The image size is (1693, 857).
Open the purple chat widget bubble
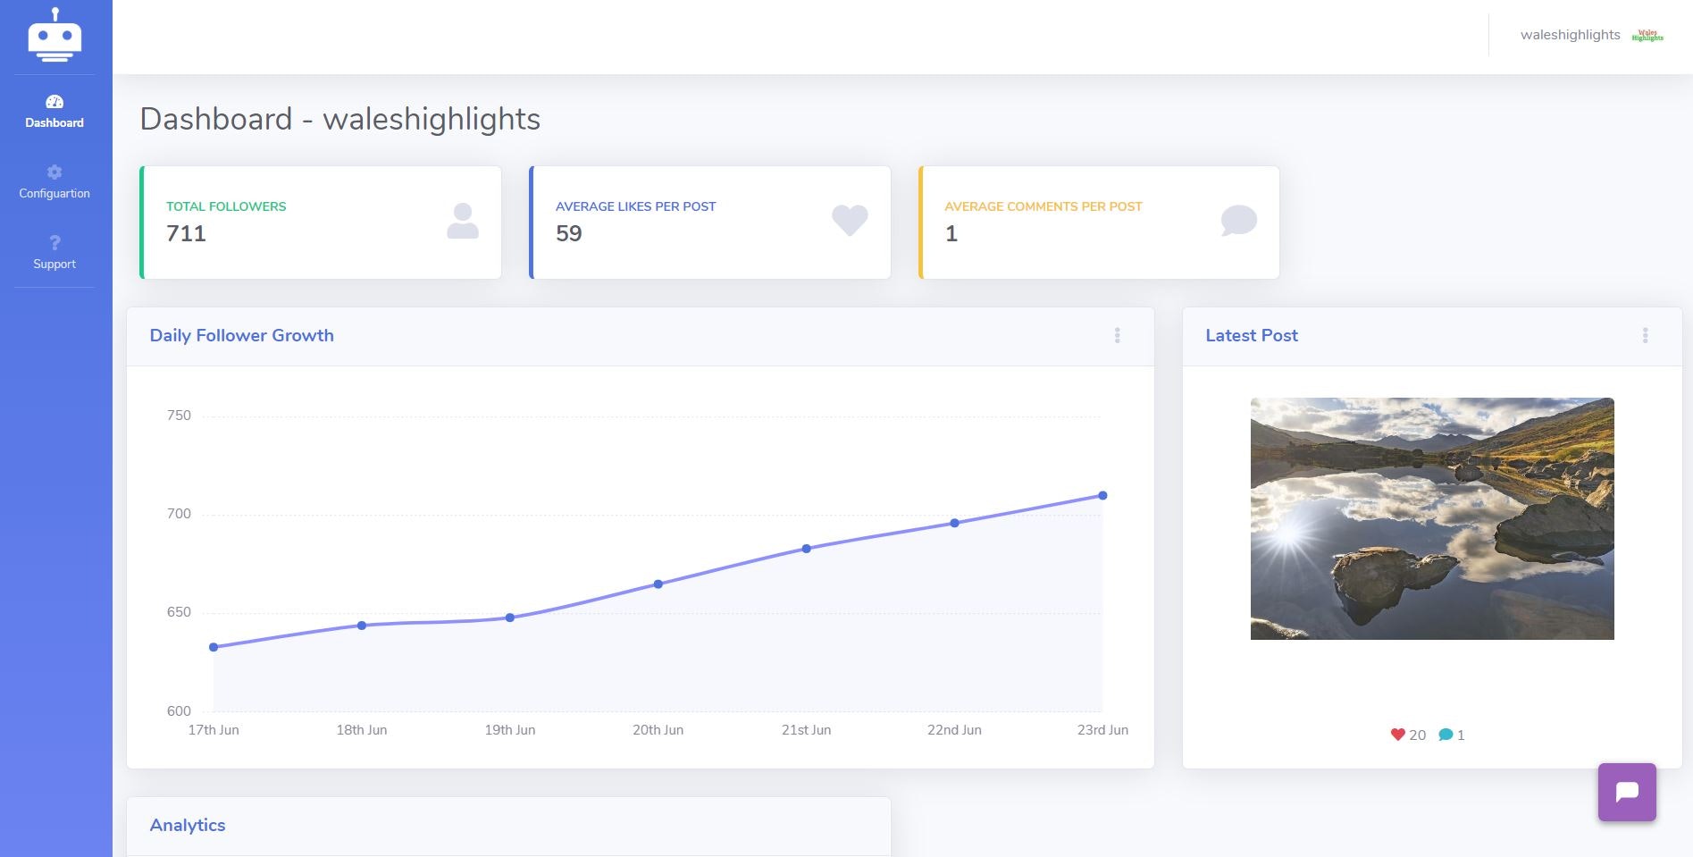(1627, 792)
